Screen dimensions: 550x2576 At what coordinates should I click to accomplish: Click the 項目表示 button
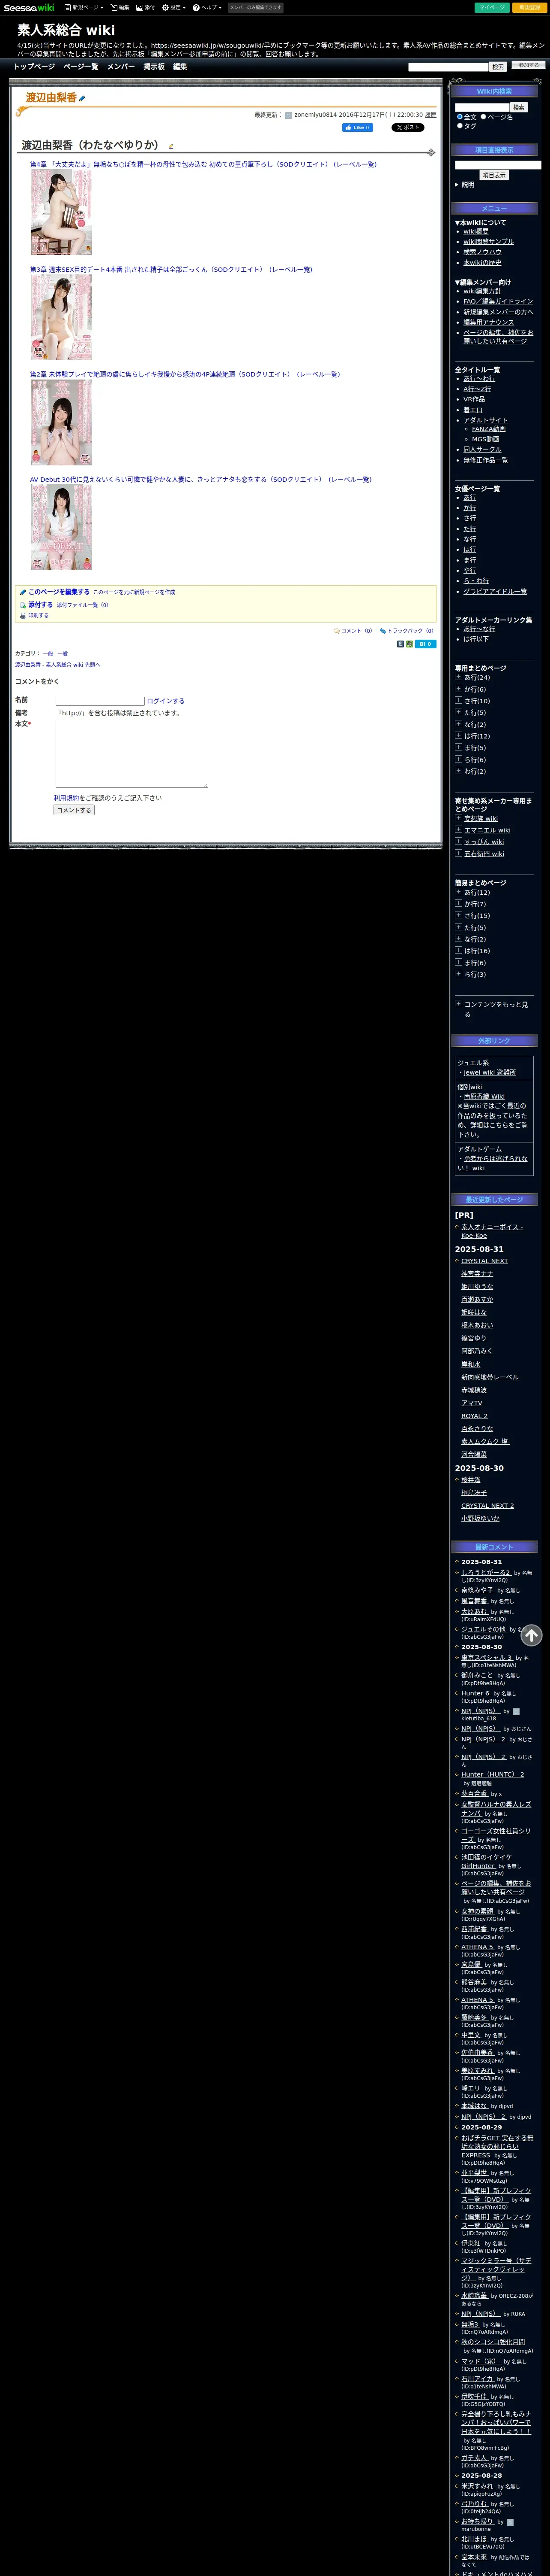pyautogui.click(x=494, y=175)
